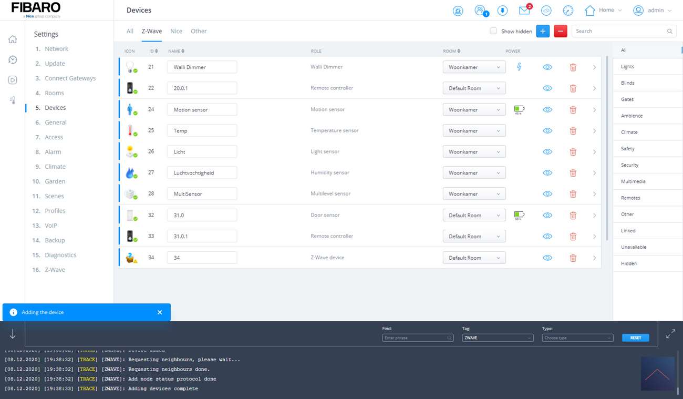Image resolution: width=683 pixels, height=399 pixels.
Task: Click the download update arrow icon in header
Action: 502,11
